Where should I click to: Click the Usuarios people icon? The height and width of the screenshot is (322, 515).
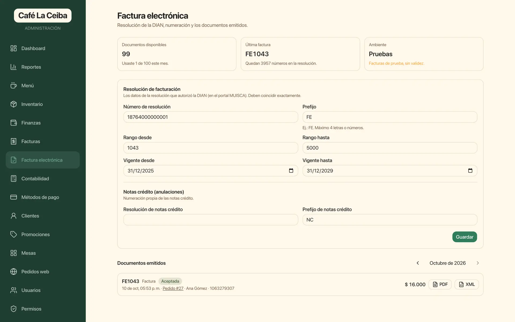pos(13,290)
